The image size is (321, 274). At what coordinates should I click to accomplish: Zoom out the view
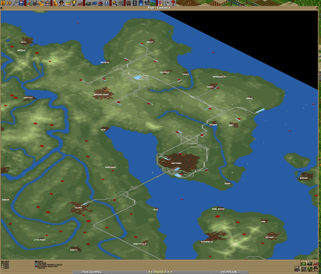120,3
